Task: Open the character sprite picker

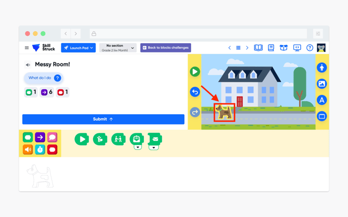Action: (322, 67)
